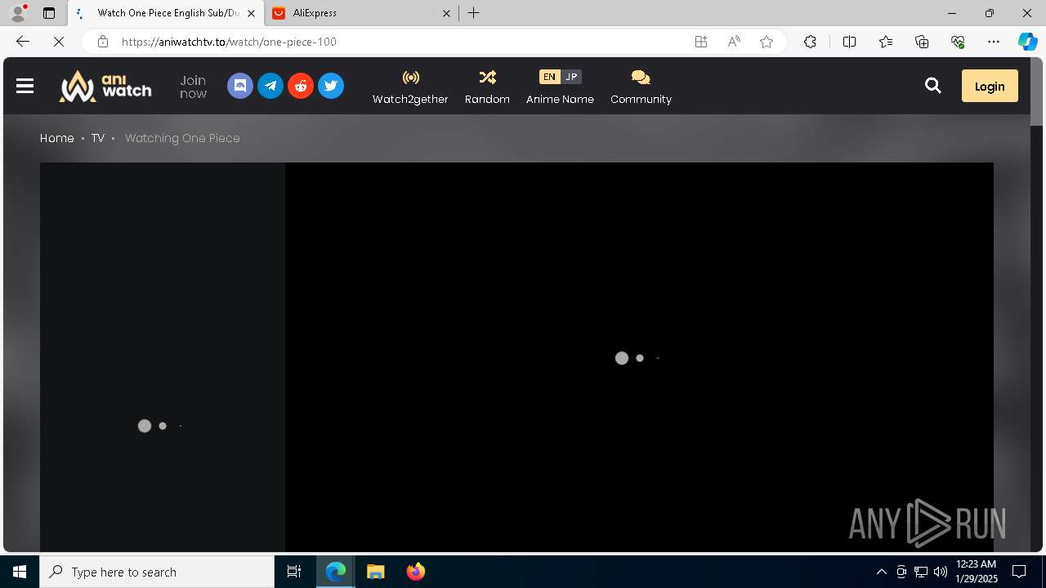Click the address bar URL
Viewport: 1046px width, 588px height.
point(229,42)
